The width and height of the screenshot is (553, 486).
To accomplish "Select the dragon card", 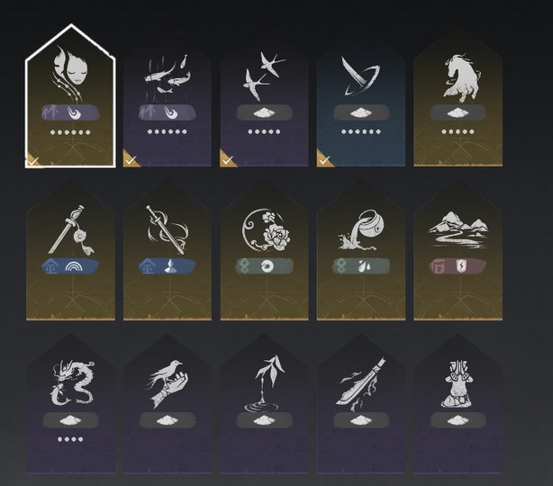I will (x=70, y=404).
